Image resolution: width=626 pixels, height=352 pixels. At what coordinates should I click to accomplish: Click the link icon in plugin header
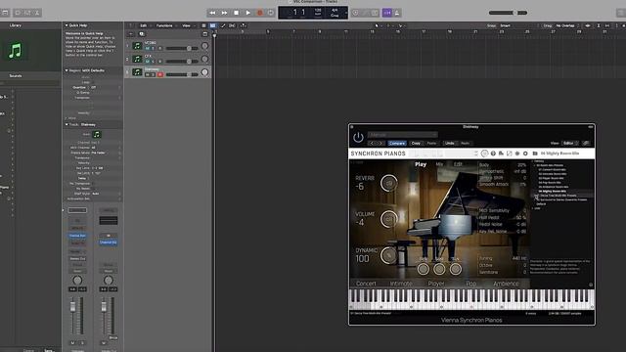(586, 143)
